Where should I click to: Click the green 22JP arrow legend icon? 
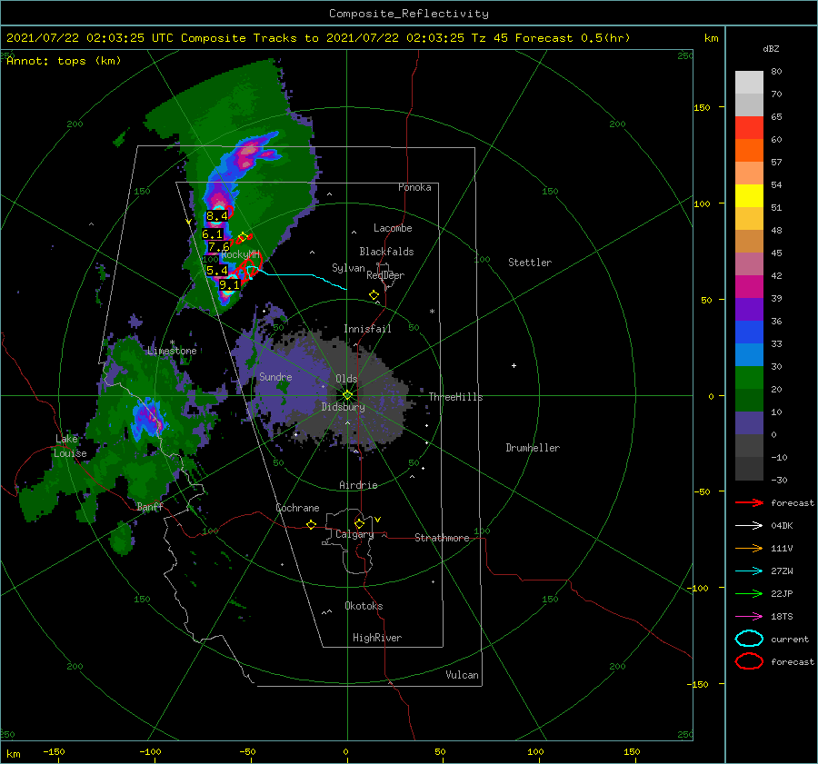coord(749,593)
